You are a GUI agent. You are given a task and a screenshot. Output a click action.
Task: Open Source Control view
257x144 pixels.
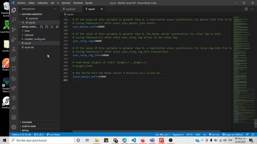click(x=14, y=30)
